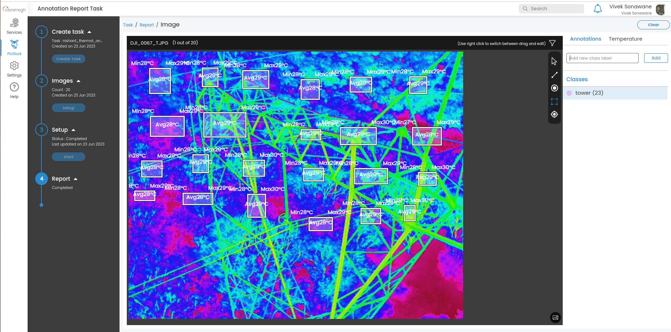Collapse the Images step section
Viewport: 671px width, 332px height.
78,81
